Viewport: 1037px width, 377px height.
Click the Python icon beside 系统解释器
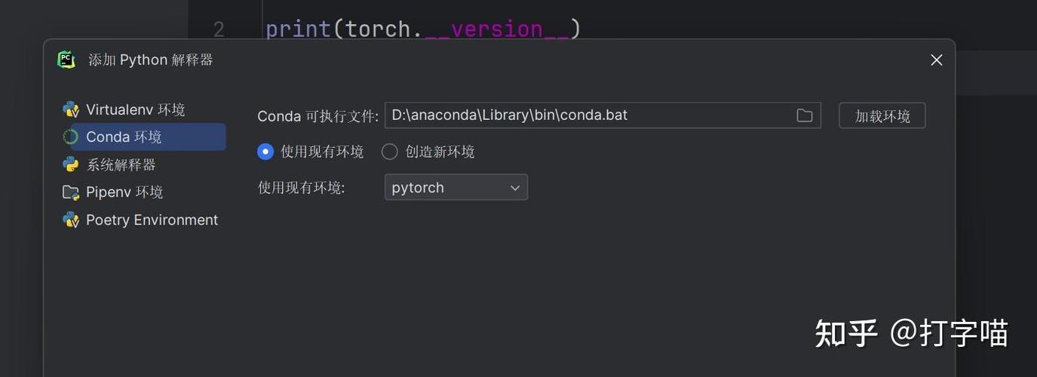[x=71, y=164]
